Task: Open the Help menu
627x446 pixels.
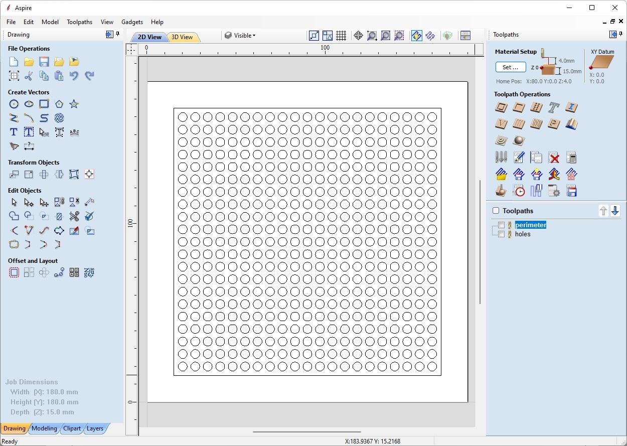Action: point(157,22)
